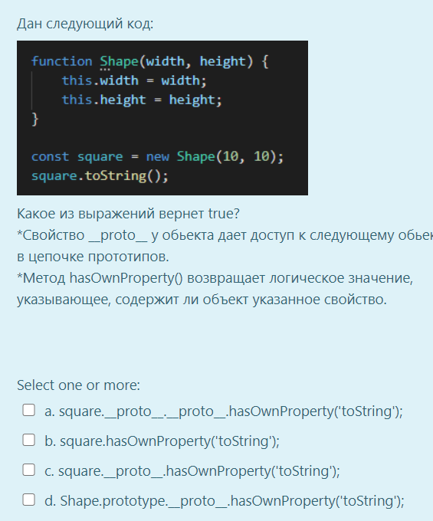Click 'Select one or more:' label
This screenshot has width=433, height=521.
[x=78, y=385]
